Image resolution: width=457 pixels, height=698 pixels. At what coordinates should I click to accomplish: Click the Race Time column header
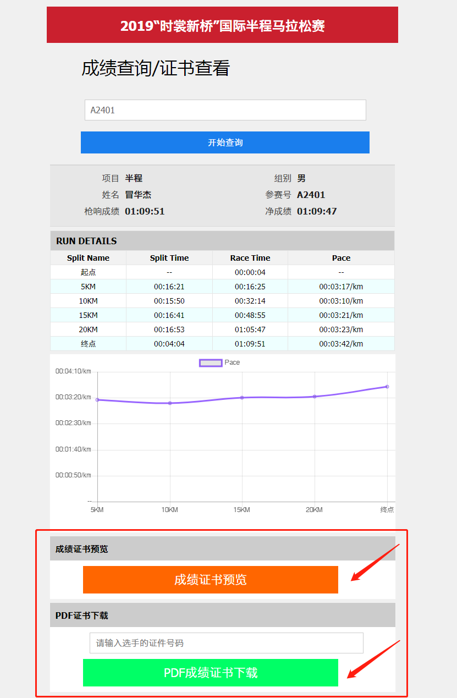coord(250,258)
